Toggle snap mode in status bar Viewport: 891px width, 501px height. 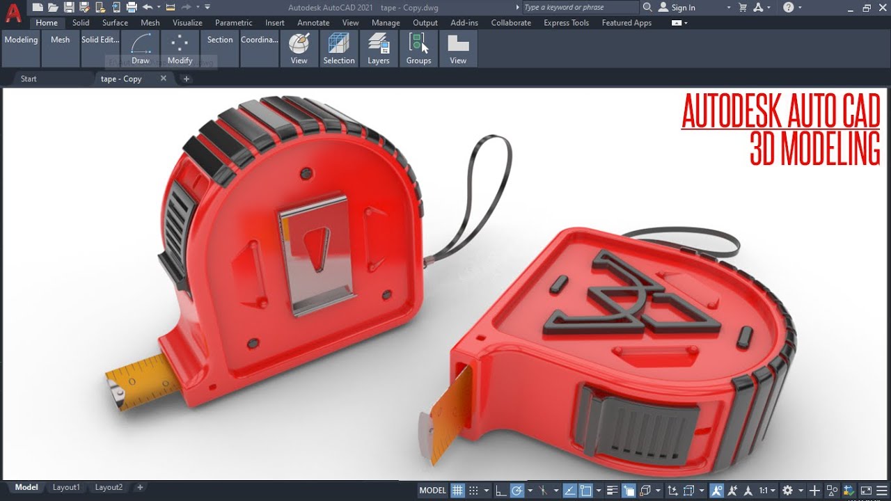[x=473, y=490]
